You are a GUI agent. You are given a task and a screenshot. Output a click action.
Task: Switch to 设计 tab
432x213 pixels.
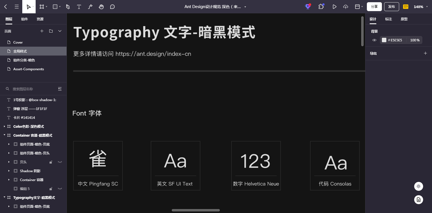pos(373,19)
